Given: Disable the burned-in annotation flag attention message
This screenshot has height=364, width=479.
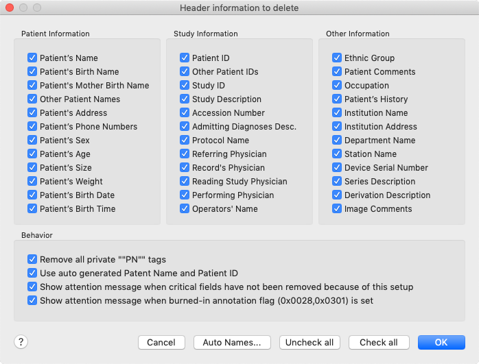Looking at the screenshot, I should click(32, 301).
